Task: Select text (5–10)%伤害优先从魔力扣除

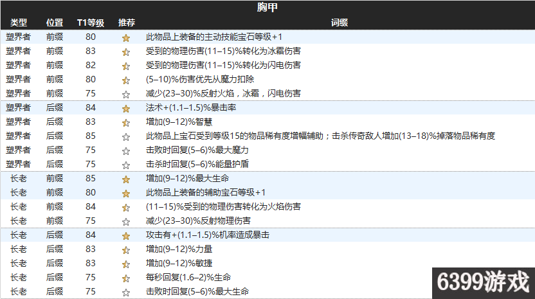Action: point(200,79)
